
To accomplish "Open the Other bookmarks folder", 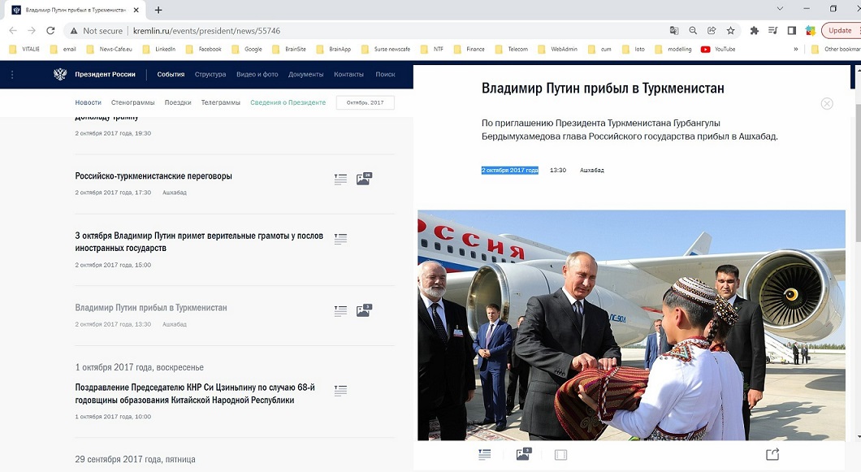I will (x=836, y=49).
